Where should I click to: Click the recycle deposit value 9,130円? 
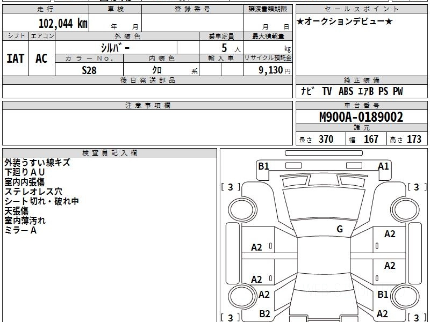(x=274, y=70)
